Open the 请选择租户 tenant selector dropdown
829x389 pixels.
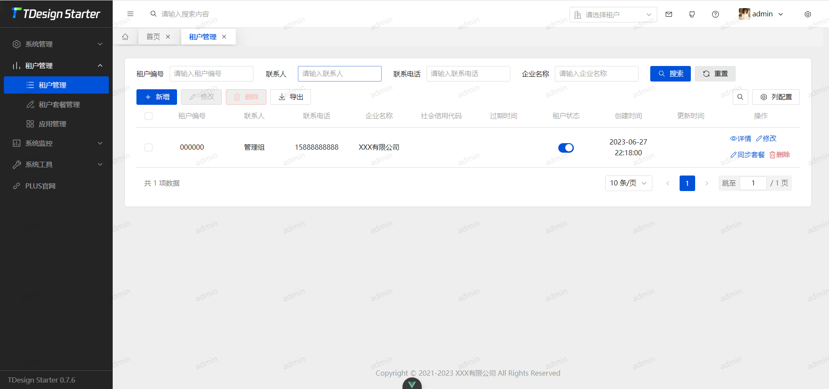[613, 14]
